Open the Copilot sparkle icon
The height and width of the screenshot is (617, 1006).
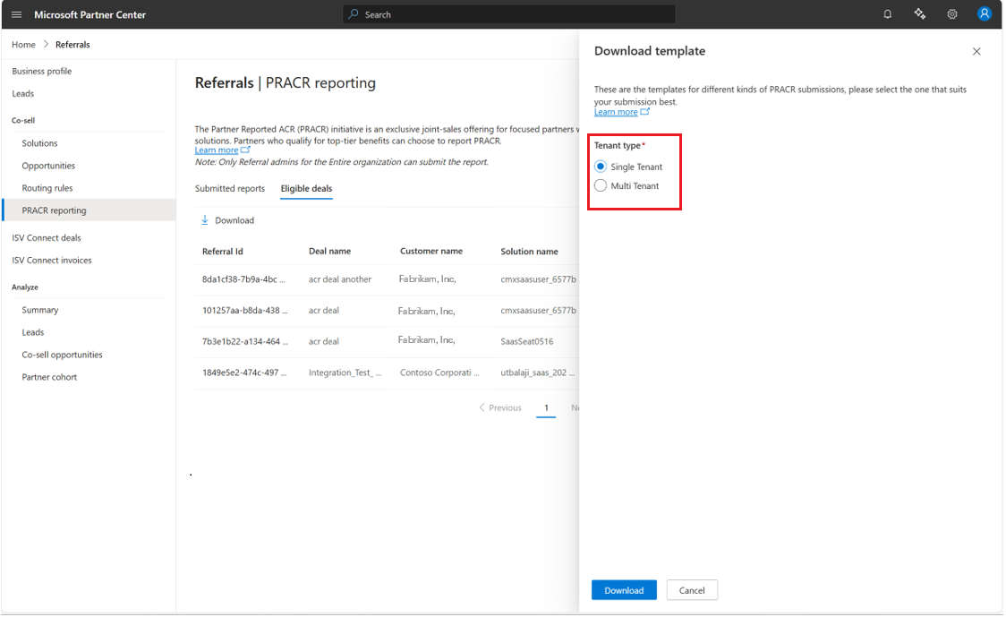pos(919,14)
